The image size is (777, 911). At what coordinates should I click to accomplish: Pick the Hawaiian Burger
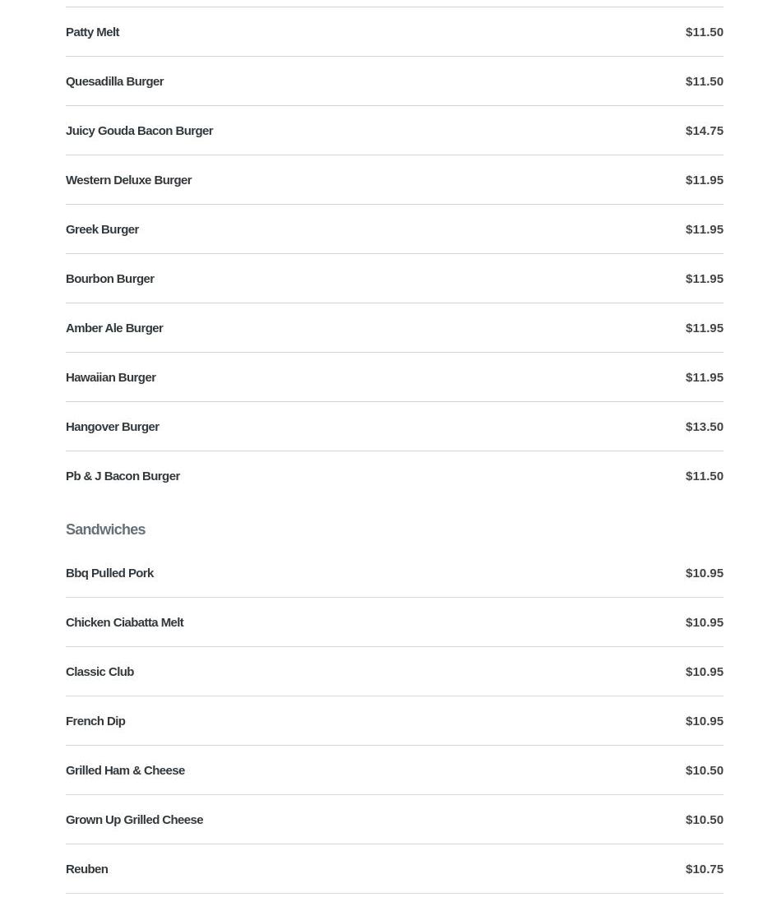110,377
